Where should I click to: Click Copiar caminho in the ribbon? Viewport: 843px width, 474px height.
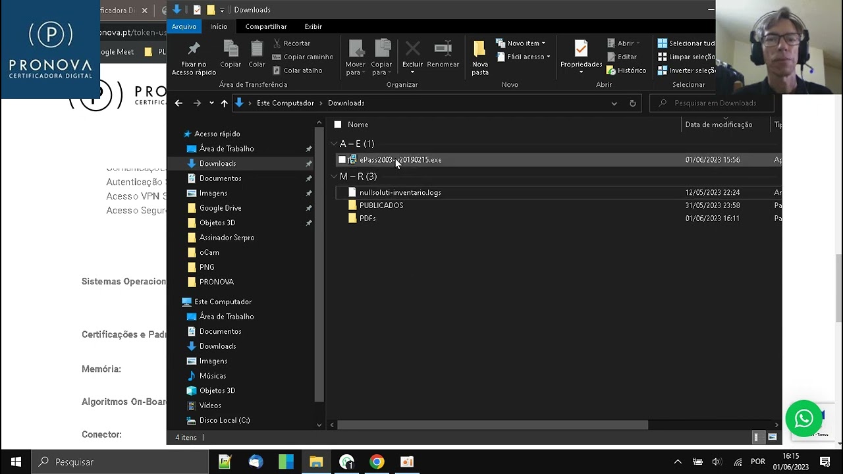(303, 57)
